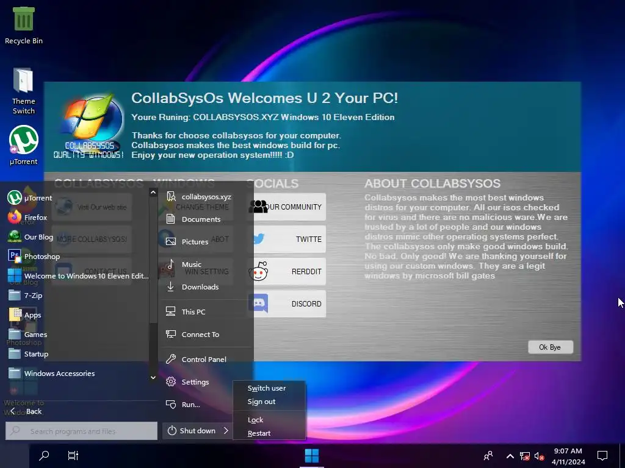625x468 pixels.
Task: Click the Search programs and files box
Action: (81, 431)
